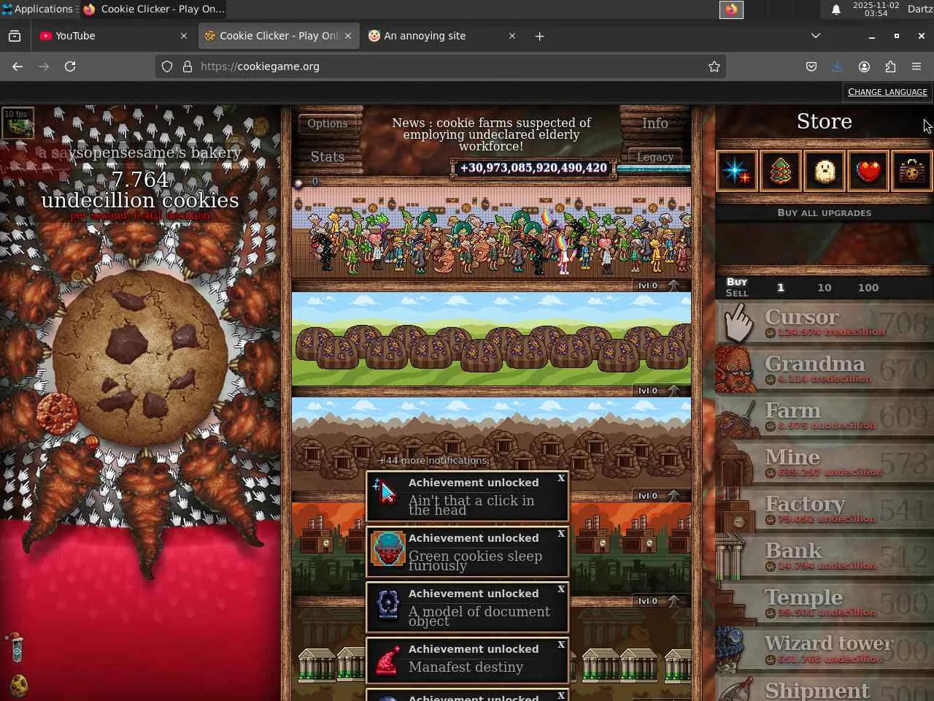The image size is (934, 701).
Task: Buy a Bank building
Action: [x=825, y=556]
